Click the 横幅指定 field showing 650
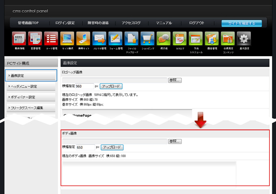Viewport: 276px width, 194px height. 85,147
